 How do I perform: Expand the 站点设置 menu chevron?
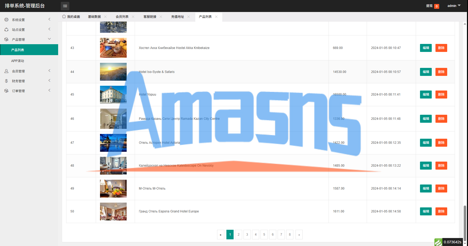click(x=49, y=29)
